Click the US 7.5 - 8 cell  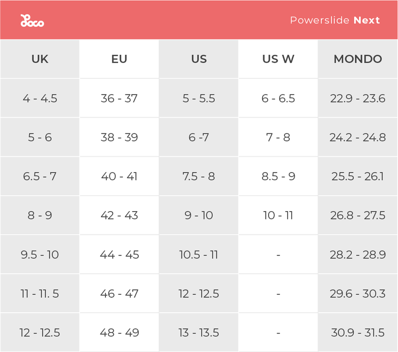[x=199, y=176]
